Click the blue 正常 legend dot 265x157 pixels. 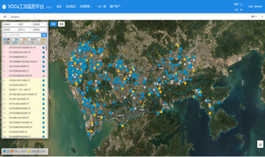(x=5, y=151)
